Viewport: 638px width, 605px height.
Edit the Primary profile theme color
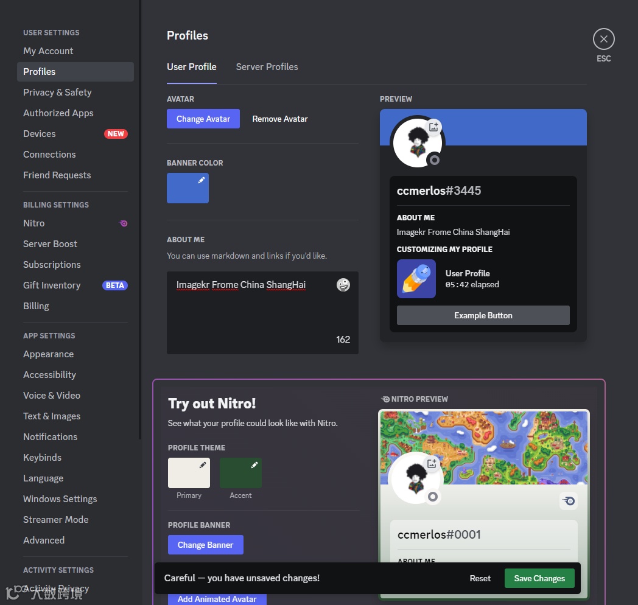[189, 473]
